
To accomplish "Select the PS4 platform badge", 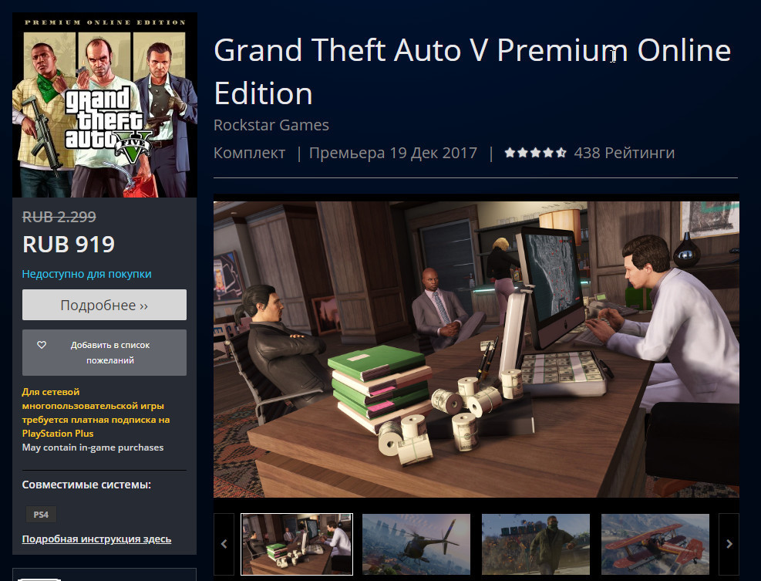I will pos(41,515).
